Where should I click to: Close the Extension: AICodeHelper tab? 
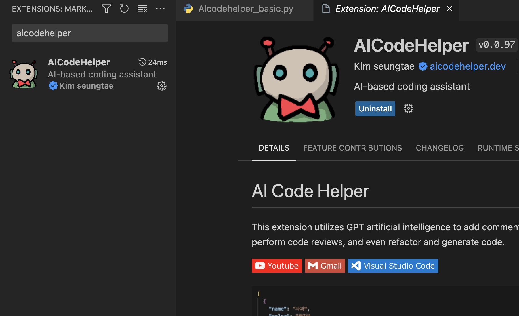pos(449,9)
